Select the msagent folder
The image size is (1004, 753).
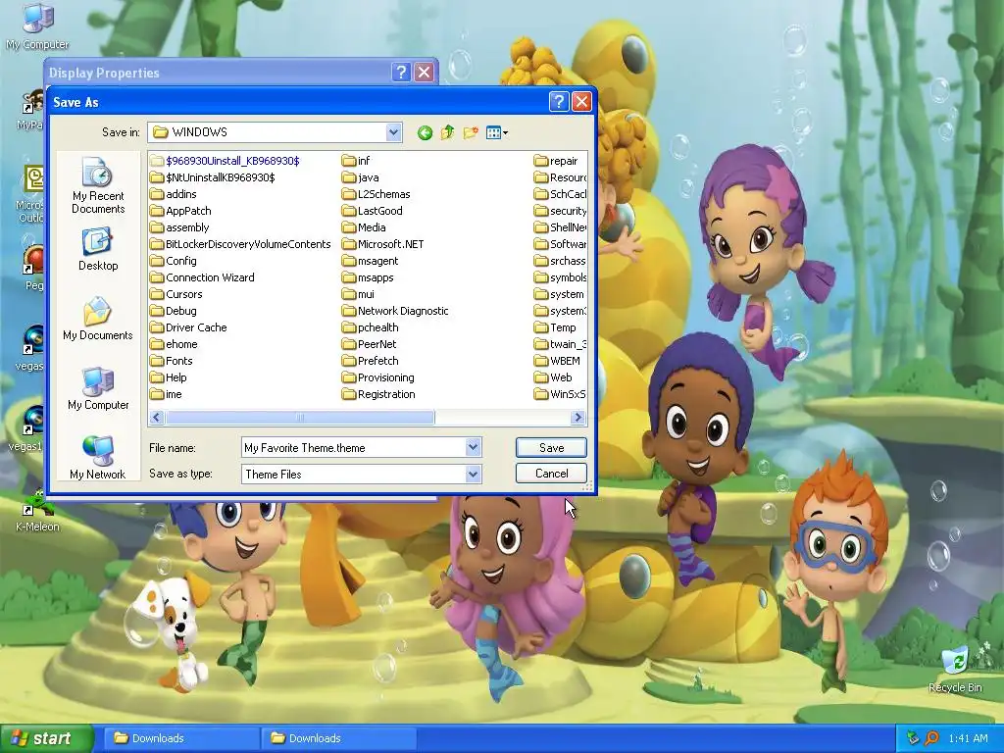[x=370, y=261]
